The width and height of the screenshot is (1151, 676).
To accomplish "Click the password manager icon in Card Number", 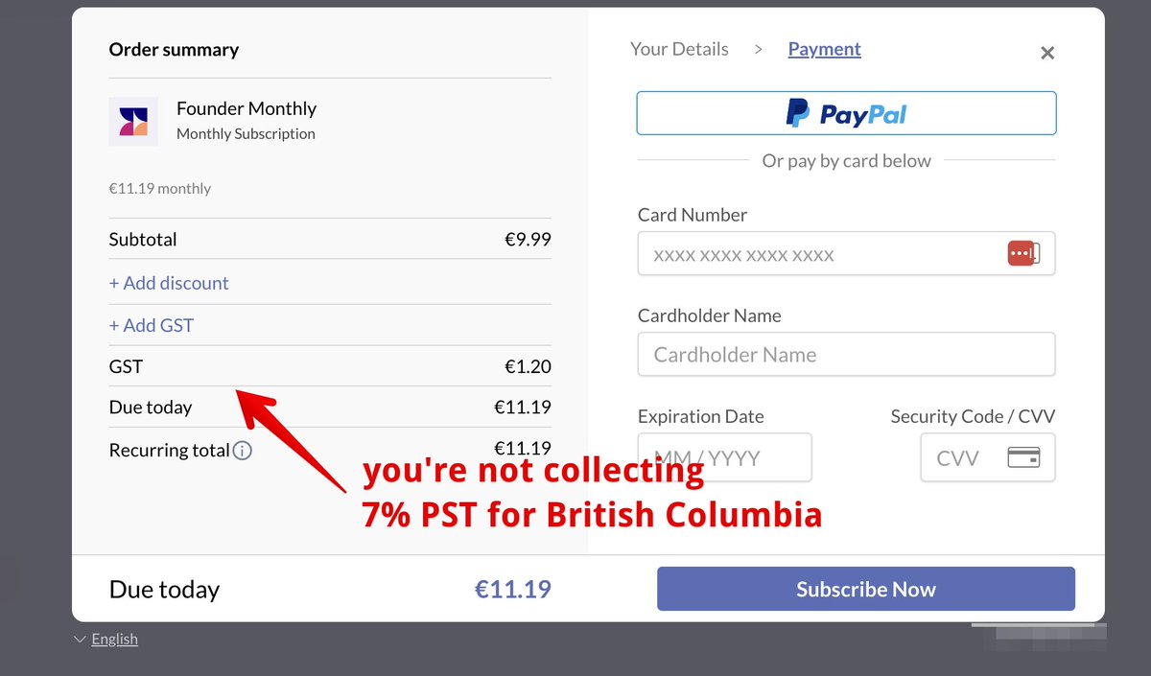I will tap(1022, 254).
